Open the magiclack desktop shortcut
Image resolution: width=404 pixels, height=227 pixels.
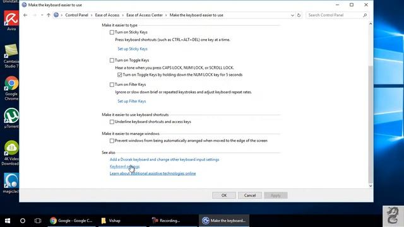(x=11, y=183)
